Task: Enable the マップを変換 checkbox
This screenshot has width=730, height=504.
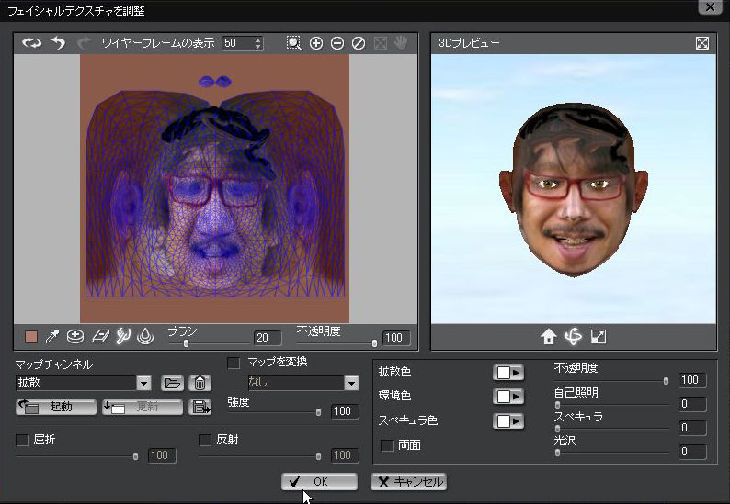Action: (x=234, y=363)
